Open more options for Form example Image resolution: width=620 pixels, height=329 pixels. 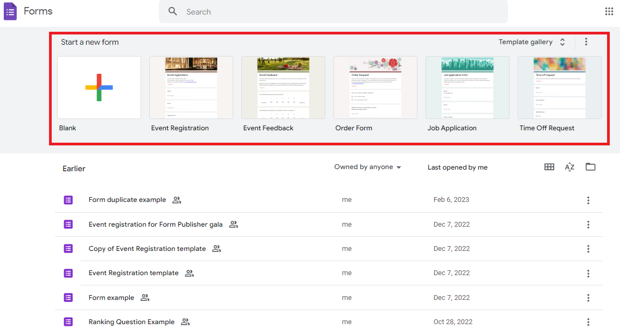click(588, 298)
